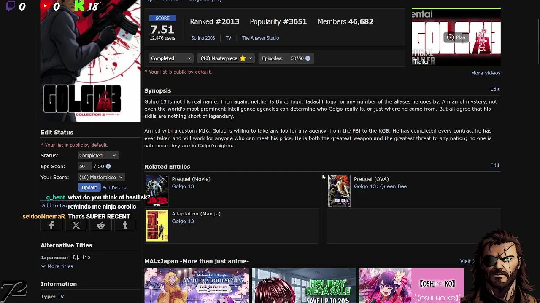
Task: Open the Oshi no Ko banner
Action: [411, 286]
